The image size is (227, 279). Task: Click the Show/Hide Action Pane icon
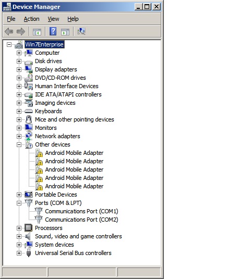(65, 32)
